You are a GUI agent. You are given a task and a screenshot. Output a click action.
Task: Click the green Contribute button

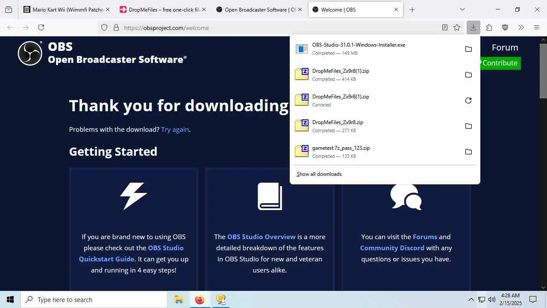point(500,63)
